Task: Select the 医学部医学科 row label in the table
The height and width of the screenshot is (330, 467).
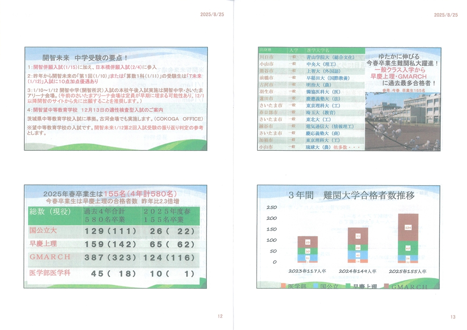Action: coord(50,274)
